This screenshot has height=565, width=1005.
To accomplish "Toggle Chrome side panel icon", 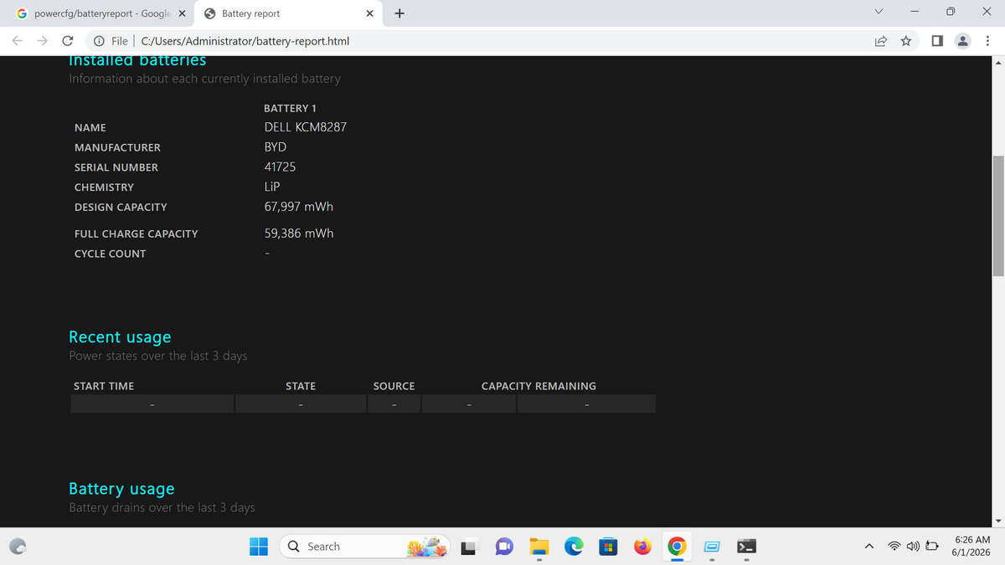I will 937,41.
